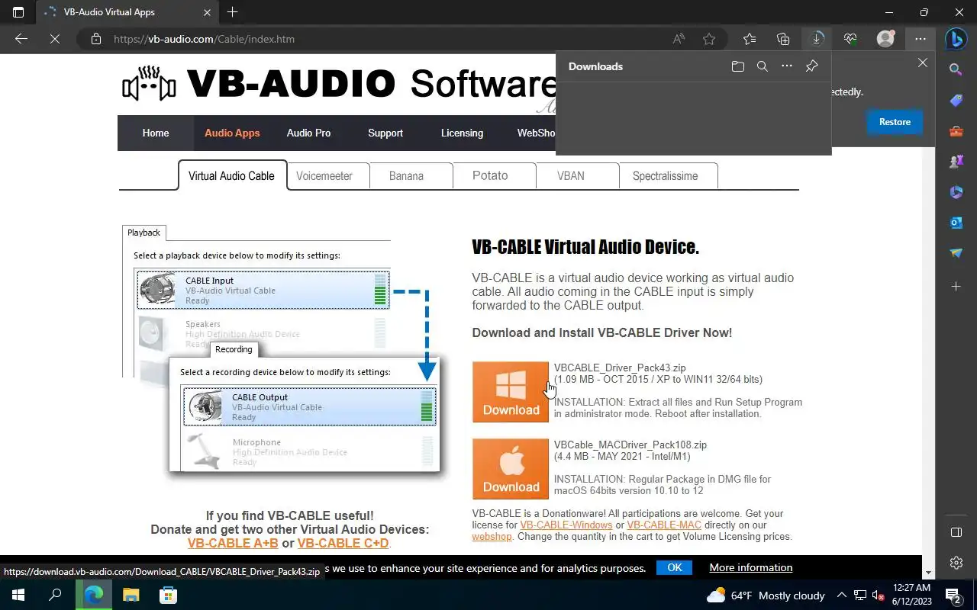Image resolution: width=977 pixels, height=610 pixels.
Task: Open sidebar Shopping tag icon
Action: [x=956, y=101]
